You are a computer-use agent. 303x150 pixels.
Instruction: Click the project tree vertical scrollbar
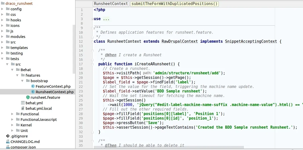pyautogui.click(x=74, y=49)
